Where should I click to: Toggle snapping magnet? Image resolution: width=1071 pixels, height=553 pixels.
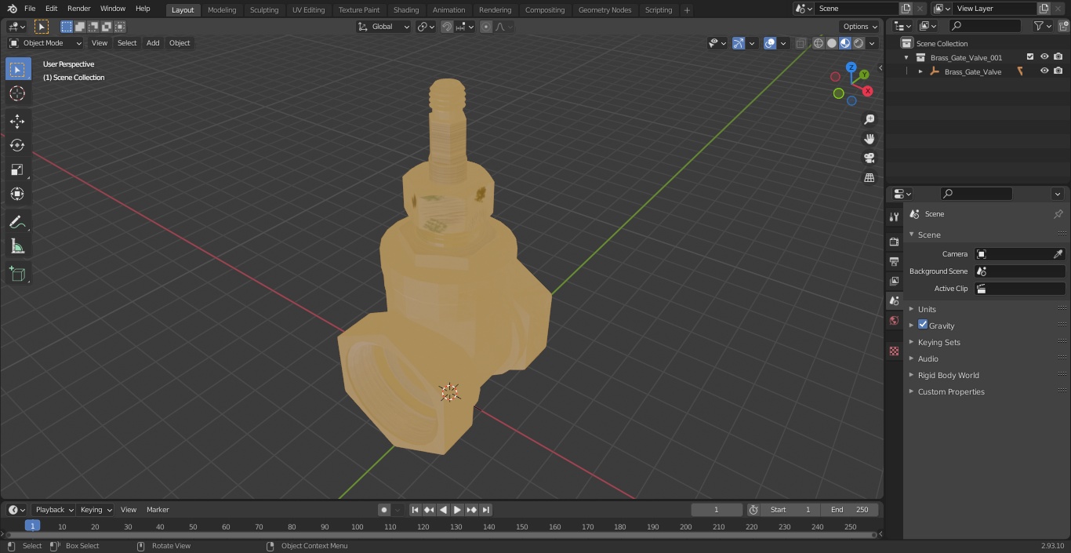pyautogui.click(x=447, y=27)
